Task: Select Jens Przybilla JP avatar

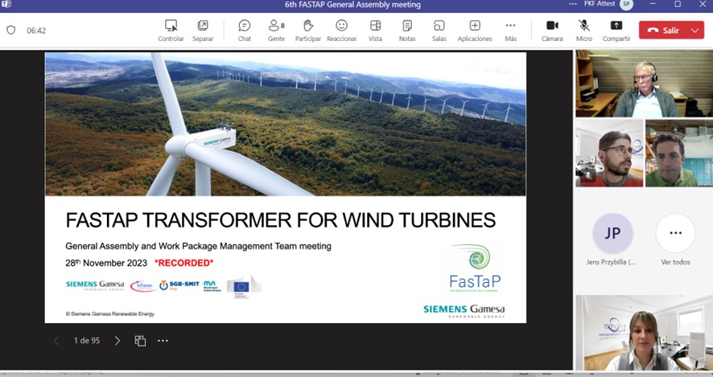Action: point(612,233)
